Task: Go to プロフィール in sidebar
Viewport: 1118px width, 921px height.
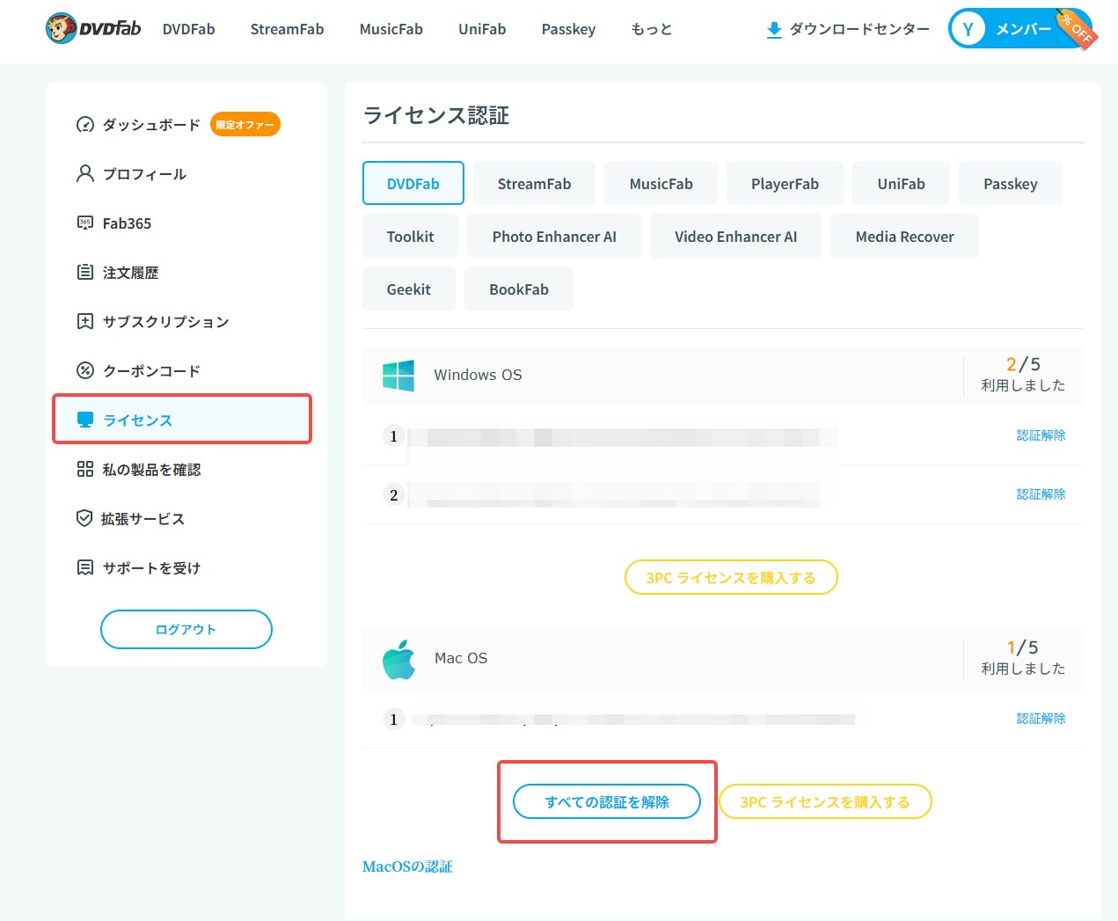Action: 144,174
